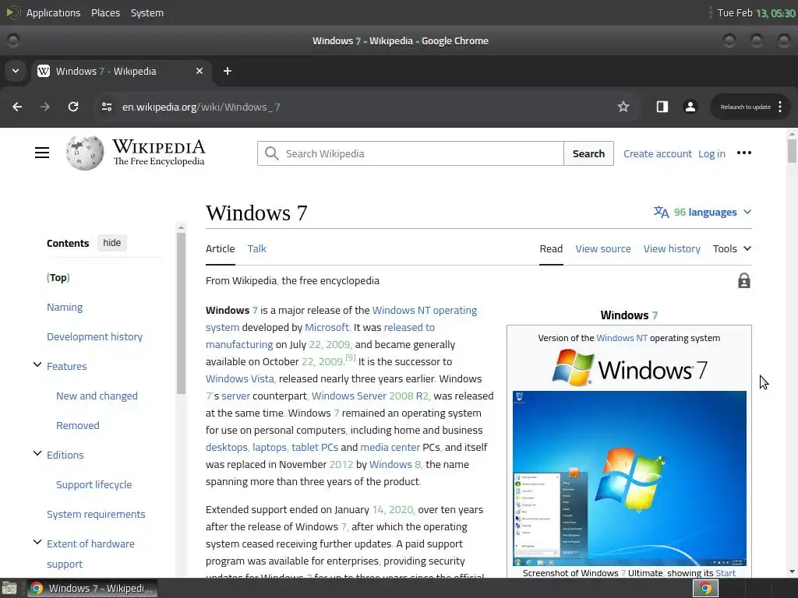The width and height of the screenshot is (798, 598).
Task: Open the Windows Vista link
Action: (x=240, y=379)
